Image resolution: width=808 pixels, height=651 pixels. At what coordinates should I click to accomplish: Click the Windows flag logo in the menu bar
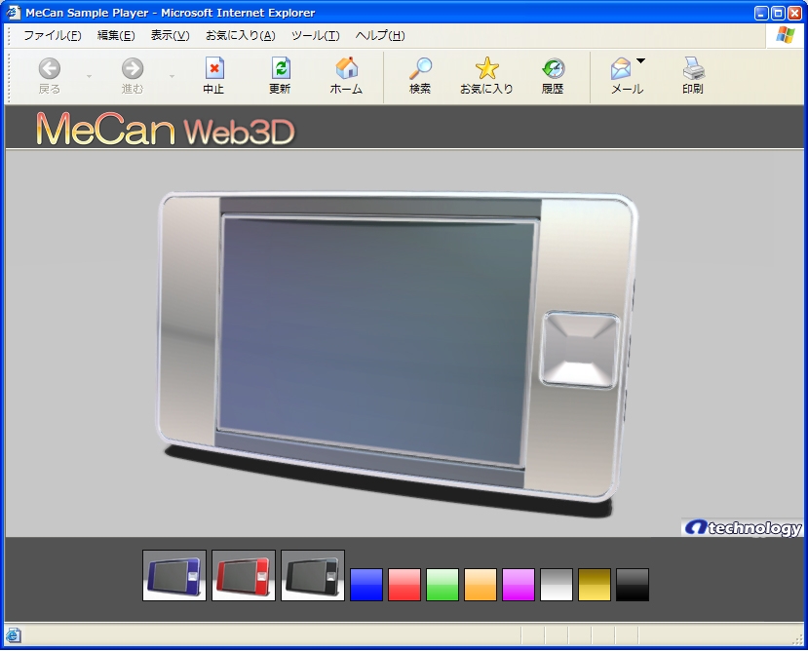point(786,35)
